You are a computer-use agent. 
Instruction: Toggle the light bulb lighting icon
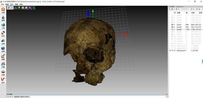[19, 8]
